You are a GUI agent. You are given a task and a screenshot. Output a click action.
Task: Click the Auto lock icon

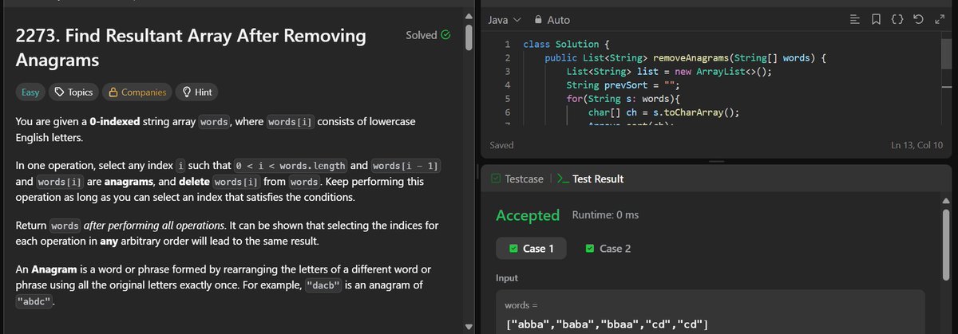pyautogui.click(x=538, y=19)
